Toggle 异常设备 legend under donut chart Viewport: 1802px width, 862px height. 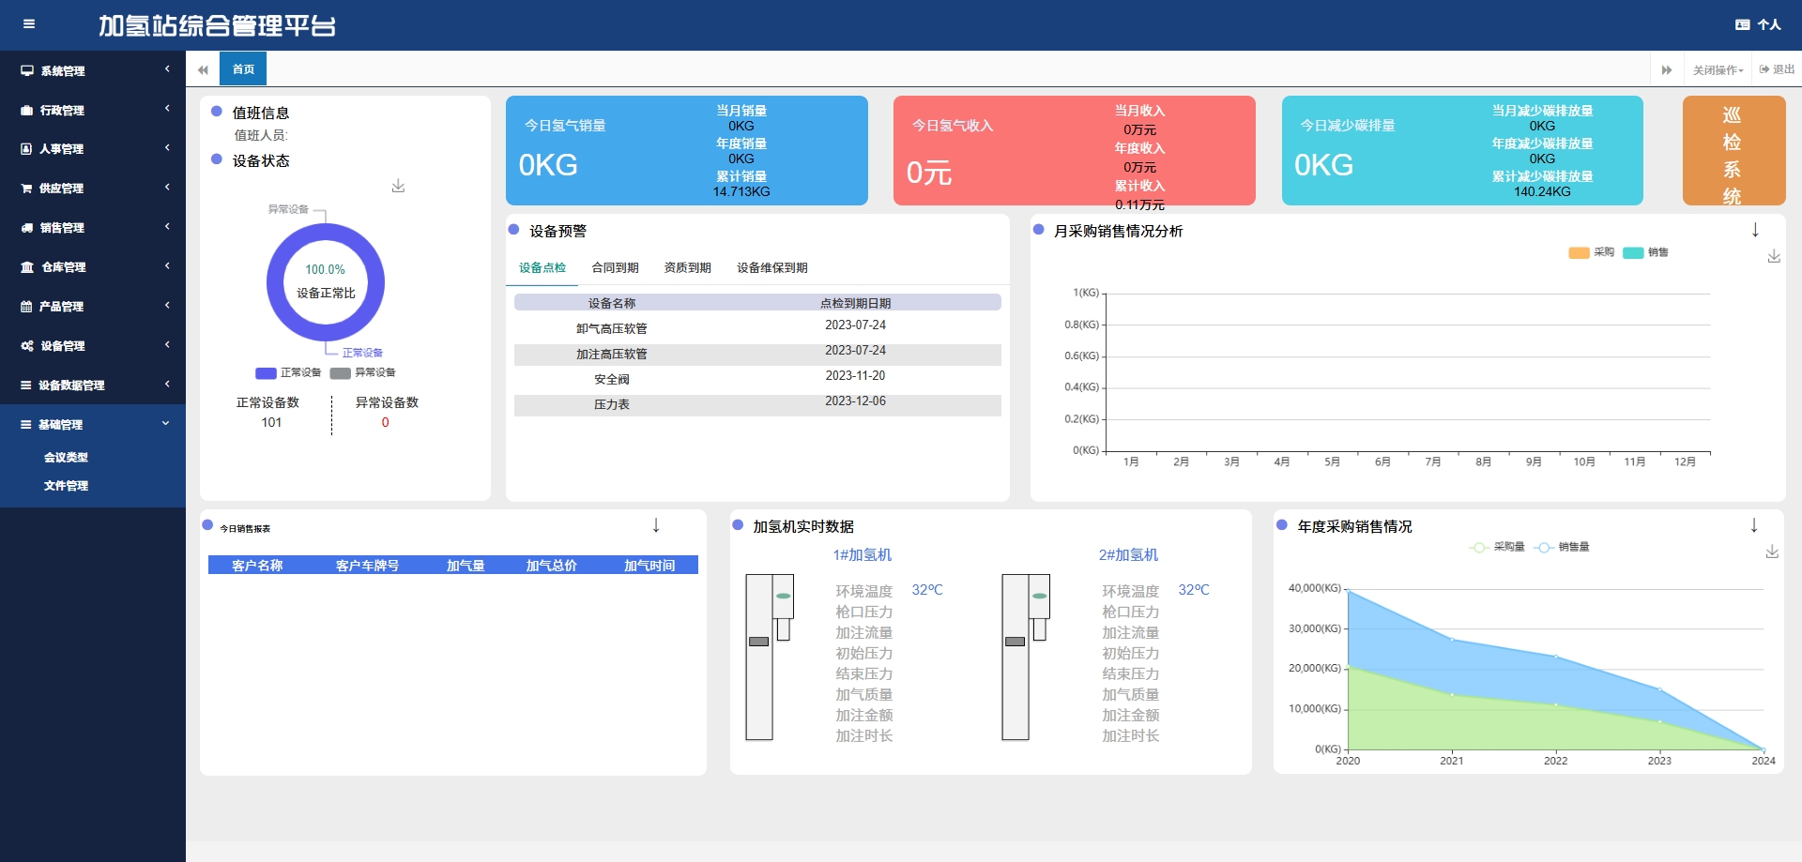362,372
